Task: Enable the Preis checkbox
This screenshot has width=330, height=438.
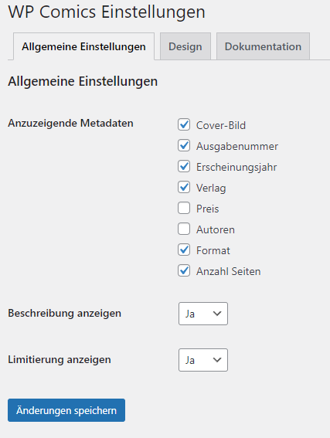Action: [x=184, y=208]
